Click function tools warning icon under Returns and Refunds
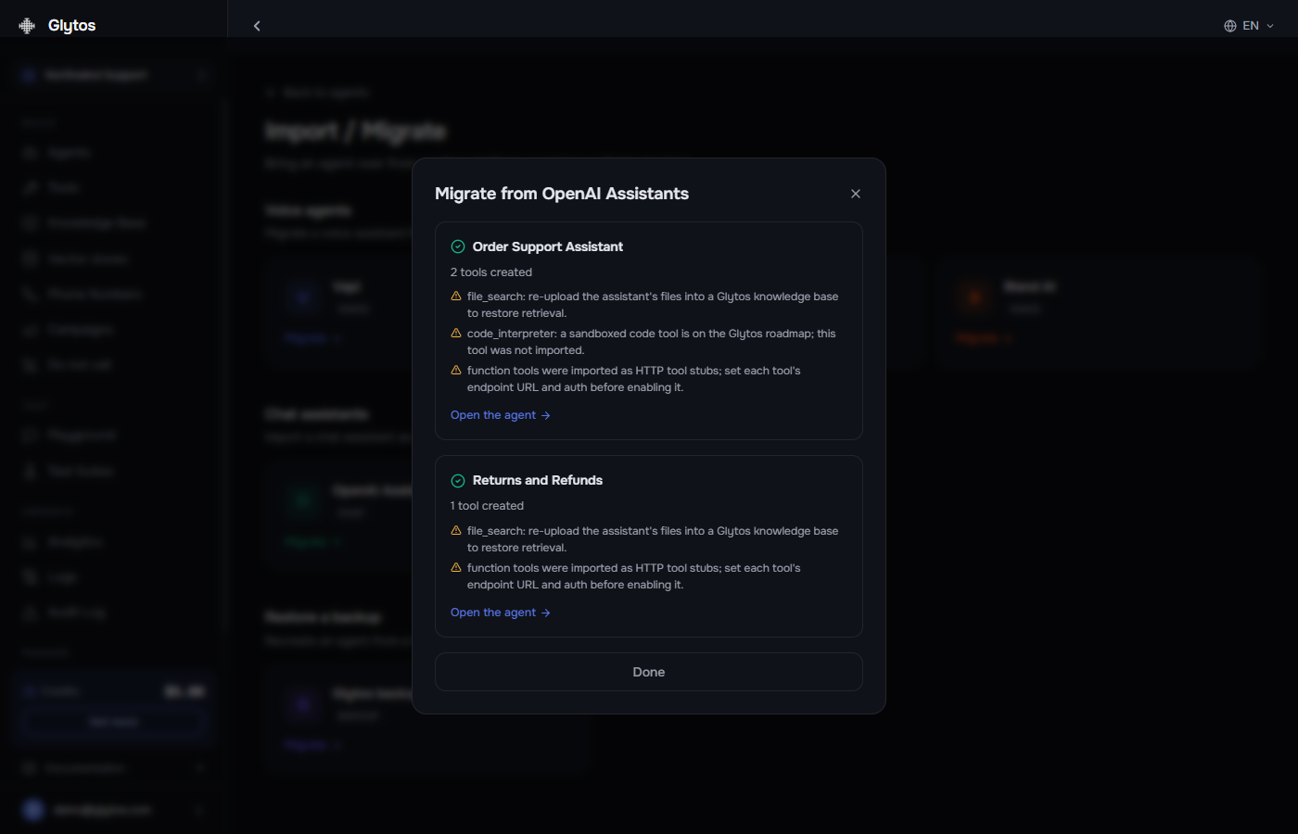Viewport: 1298px width, 834px height. (456, 567)
